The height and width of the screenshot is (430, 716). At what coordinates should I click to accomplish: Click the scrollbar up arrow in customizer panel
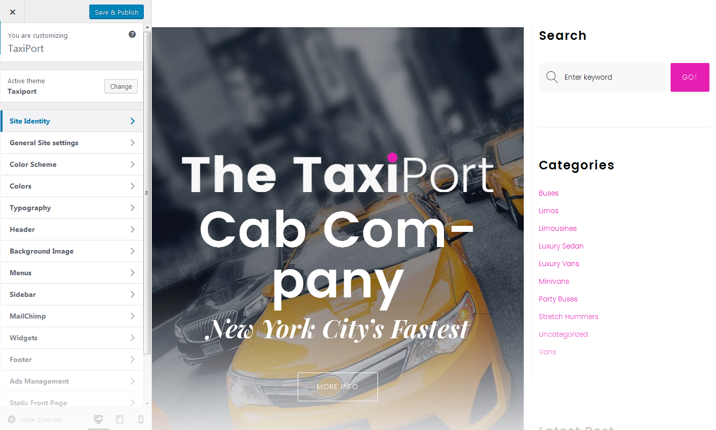click(x=147, y=28)
